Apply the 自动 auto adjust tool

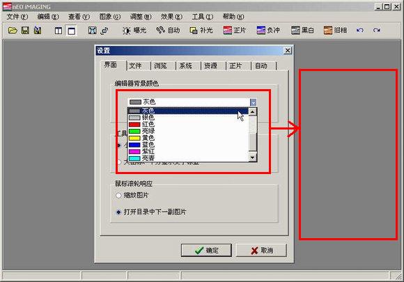coord(168,31)
